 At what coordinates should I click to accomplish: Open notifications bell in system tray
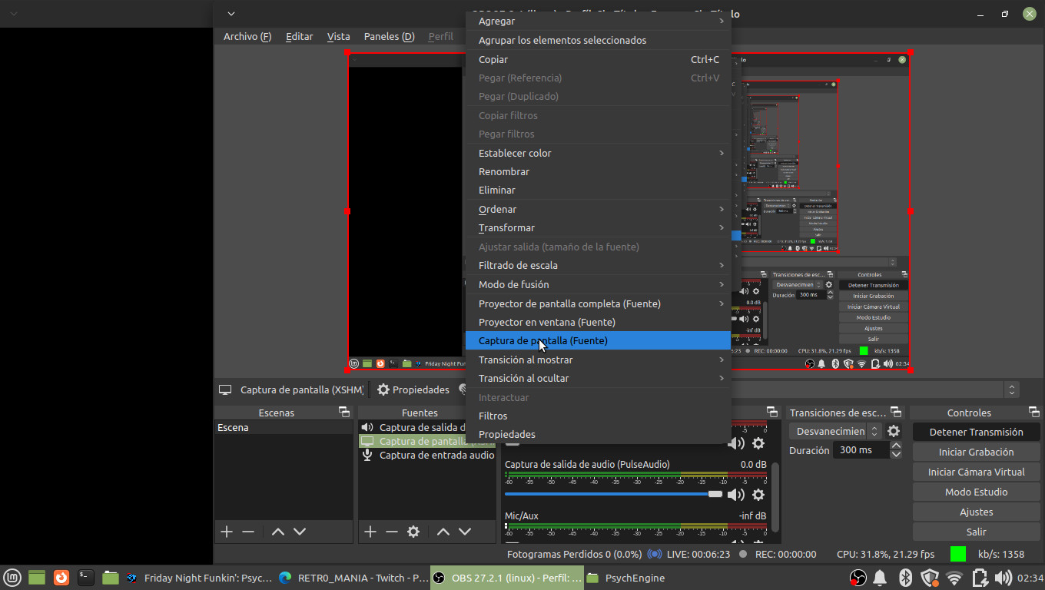point(880,578)
